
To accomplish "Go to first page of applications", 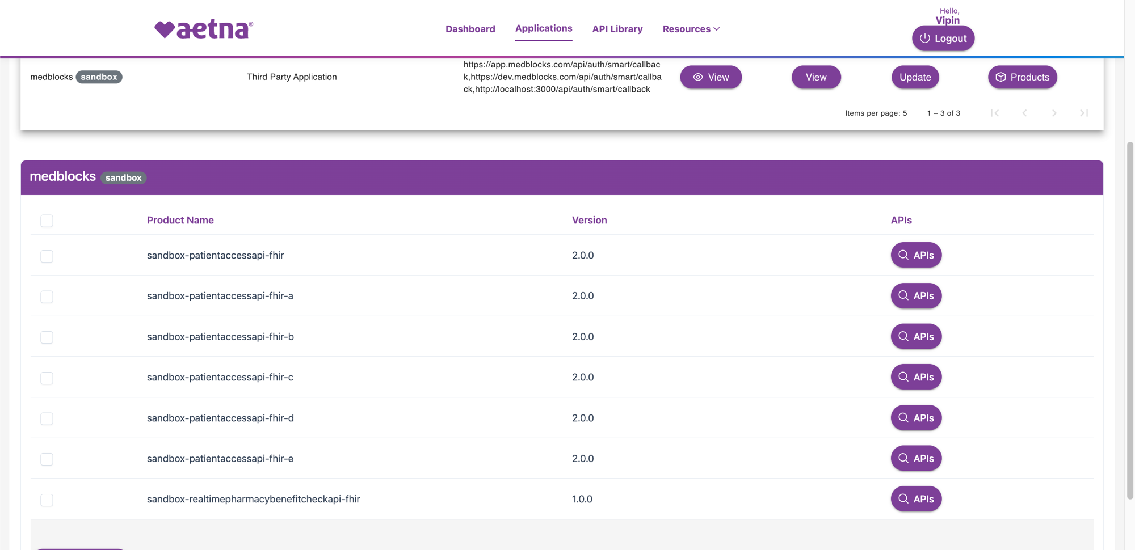I will point(995,113).
